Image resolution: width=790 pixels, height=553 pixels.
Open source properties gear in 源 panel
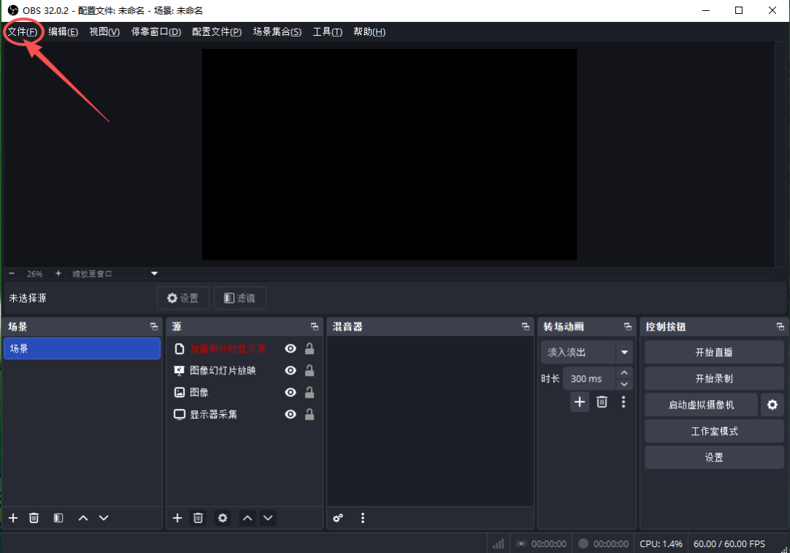click(x=222, y=518)
